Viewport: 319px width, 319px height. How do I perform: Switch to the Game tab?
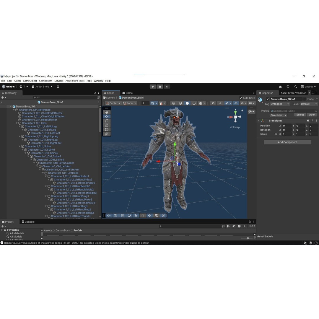point(127,93)
